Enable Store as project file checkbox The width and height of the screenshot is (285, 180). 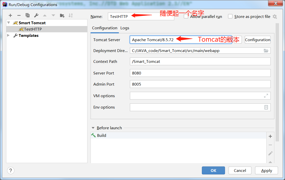coord(230,16)
